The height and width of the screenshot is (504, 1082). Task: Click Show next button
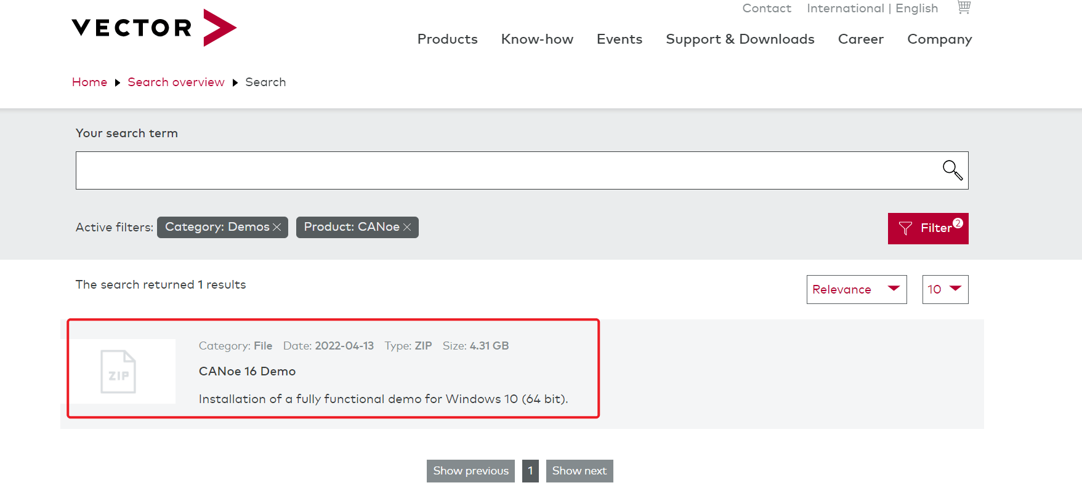pos(579,471)
